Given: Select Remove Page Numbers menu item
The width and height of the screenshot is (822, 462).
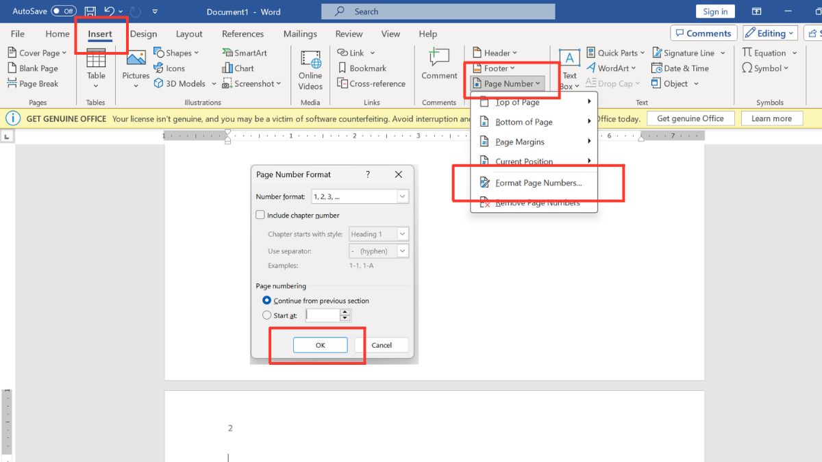Looking at the screenshot, I should tap(534, 203).
